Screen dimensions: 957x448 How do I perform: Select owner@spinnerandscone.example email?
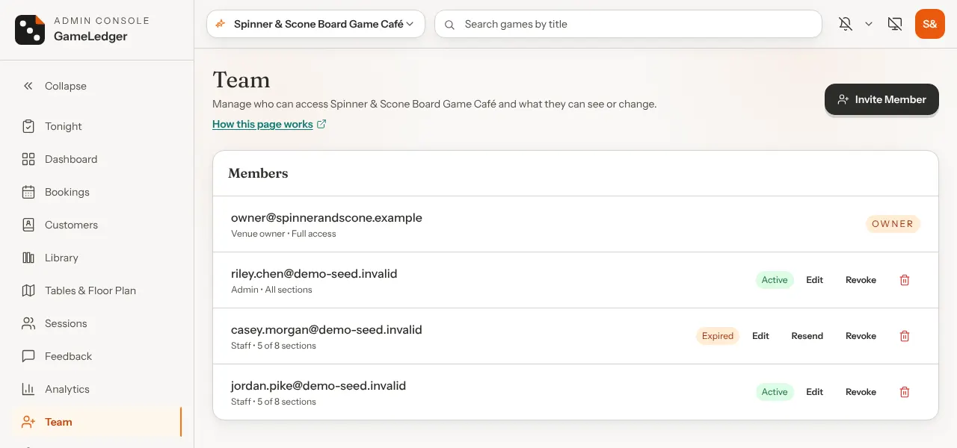point(327,218)
